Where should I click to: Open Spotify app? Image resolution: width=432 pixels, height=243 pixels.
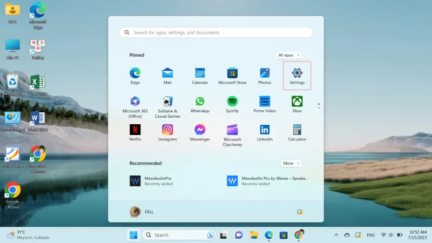(x=232, y=104)
